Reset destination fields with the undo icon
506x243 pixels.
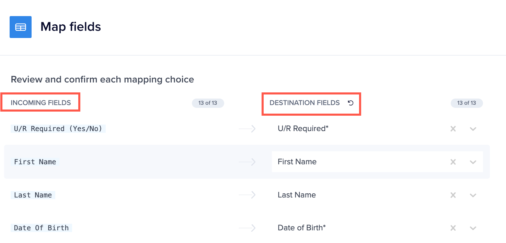350,103
